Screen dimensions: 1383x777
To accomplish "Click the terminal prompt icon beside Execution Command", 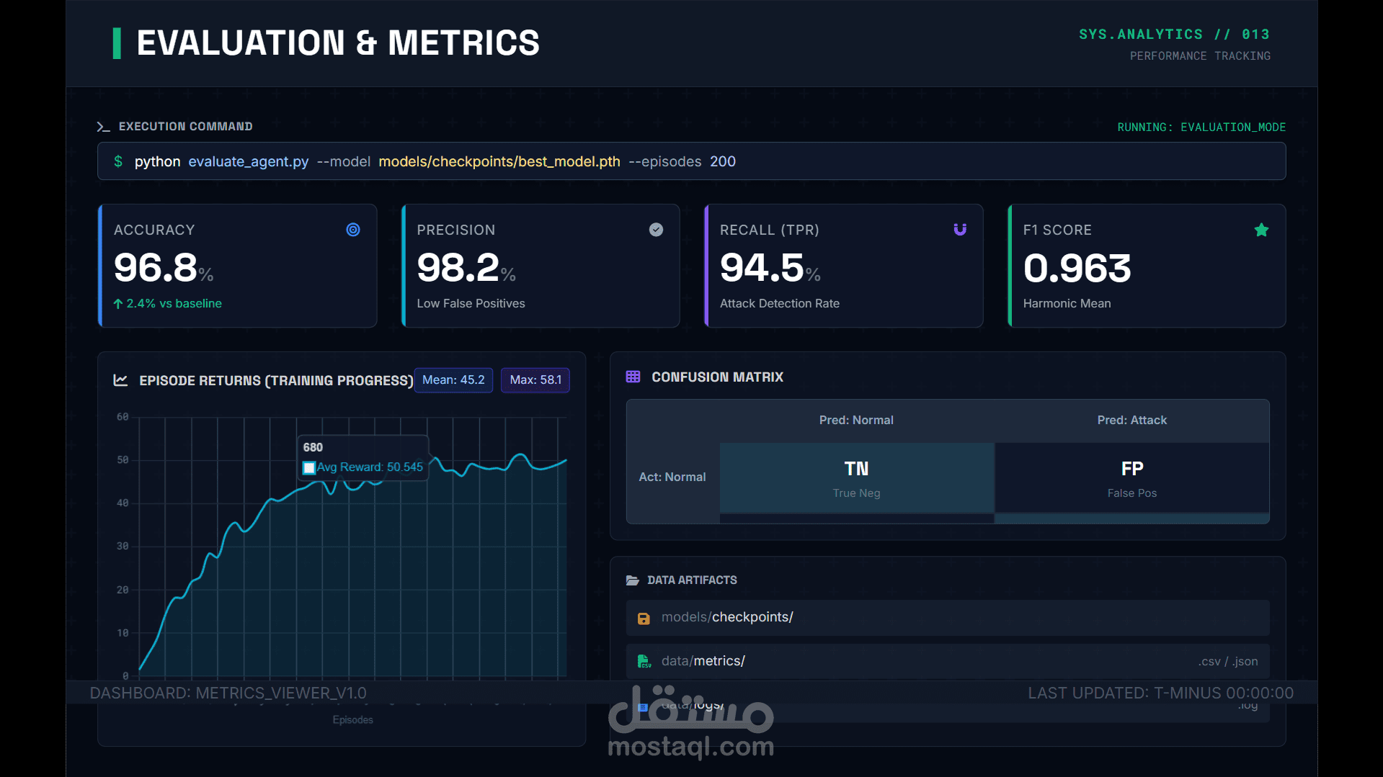I will 103,127.
